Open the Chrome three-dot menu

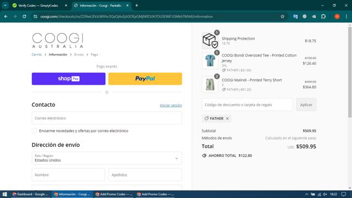click(x=346, y=16)
